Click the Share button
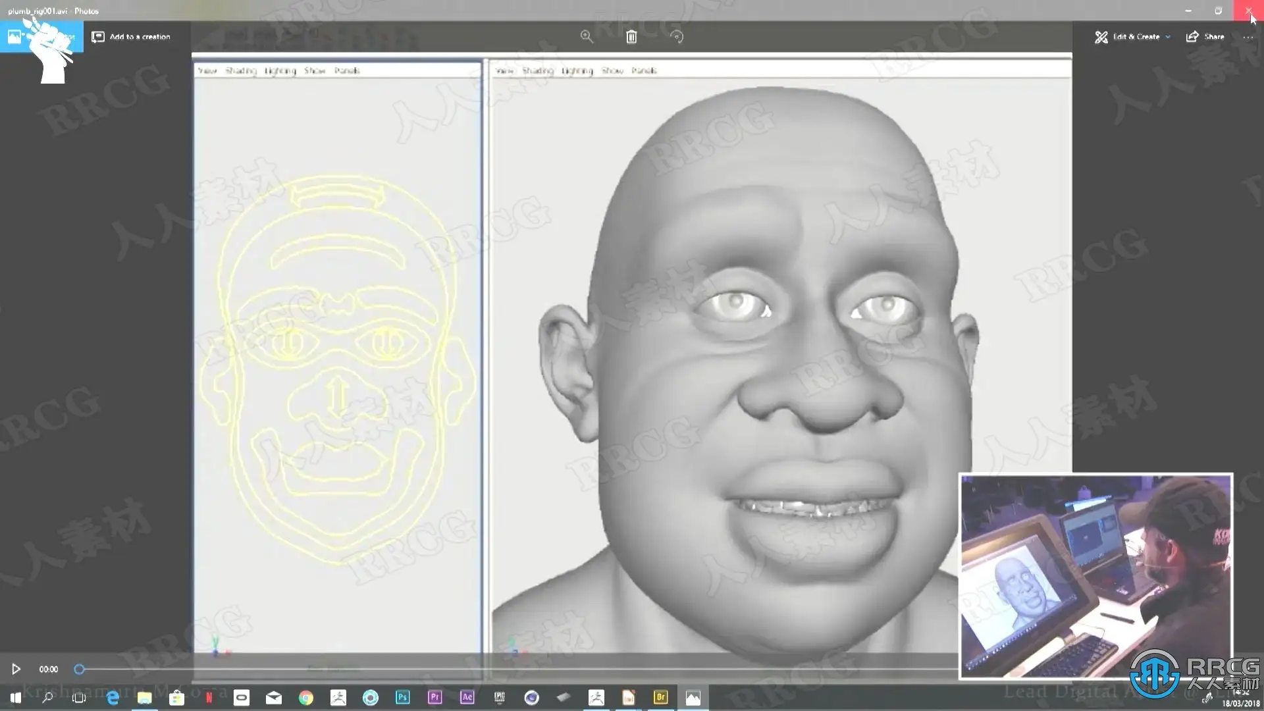The image size is (1264, 711). (1205, 37)
